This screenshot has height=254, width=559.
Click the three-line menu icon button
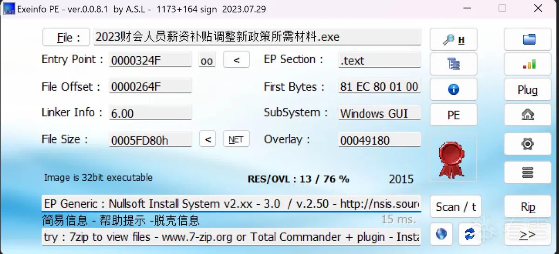pos(528,173)
